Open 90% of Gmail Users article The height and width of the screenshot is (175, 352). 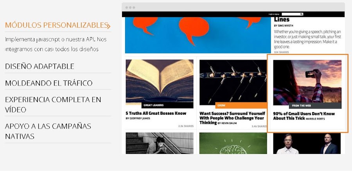pyautogui.click(x=304, y=116)
